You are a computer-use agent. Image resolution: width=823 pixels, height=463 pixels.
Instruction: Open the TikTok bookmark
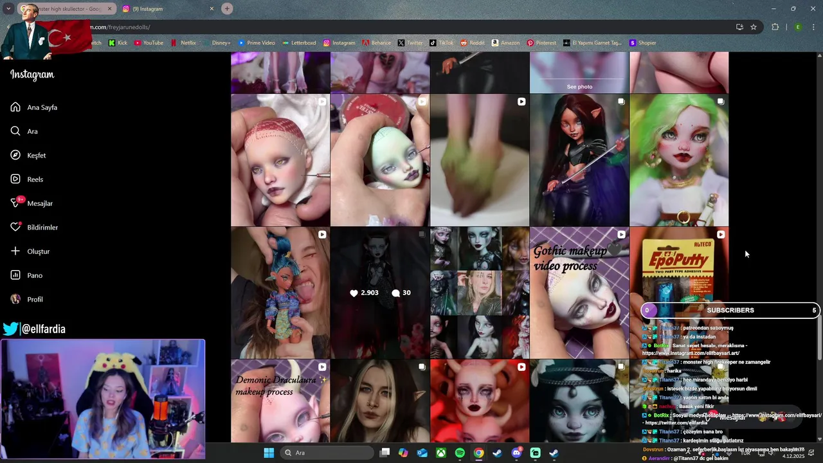click(441, 43)
